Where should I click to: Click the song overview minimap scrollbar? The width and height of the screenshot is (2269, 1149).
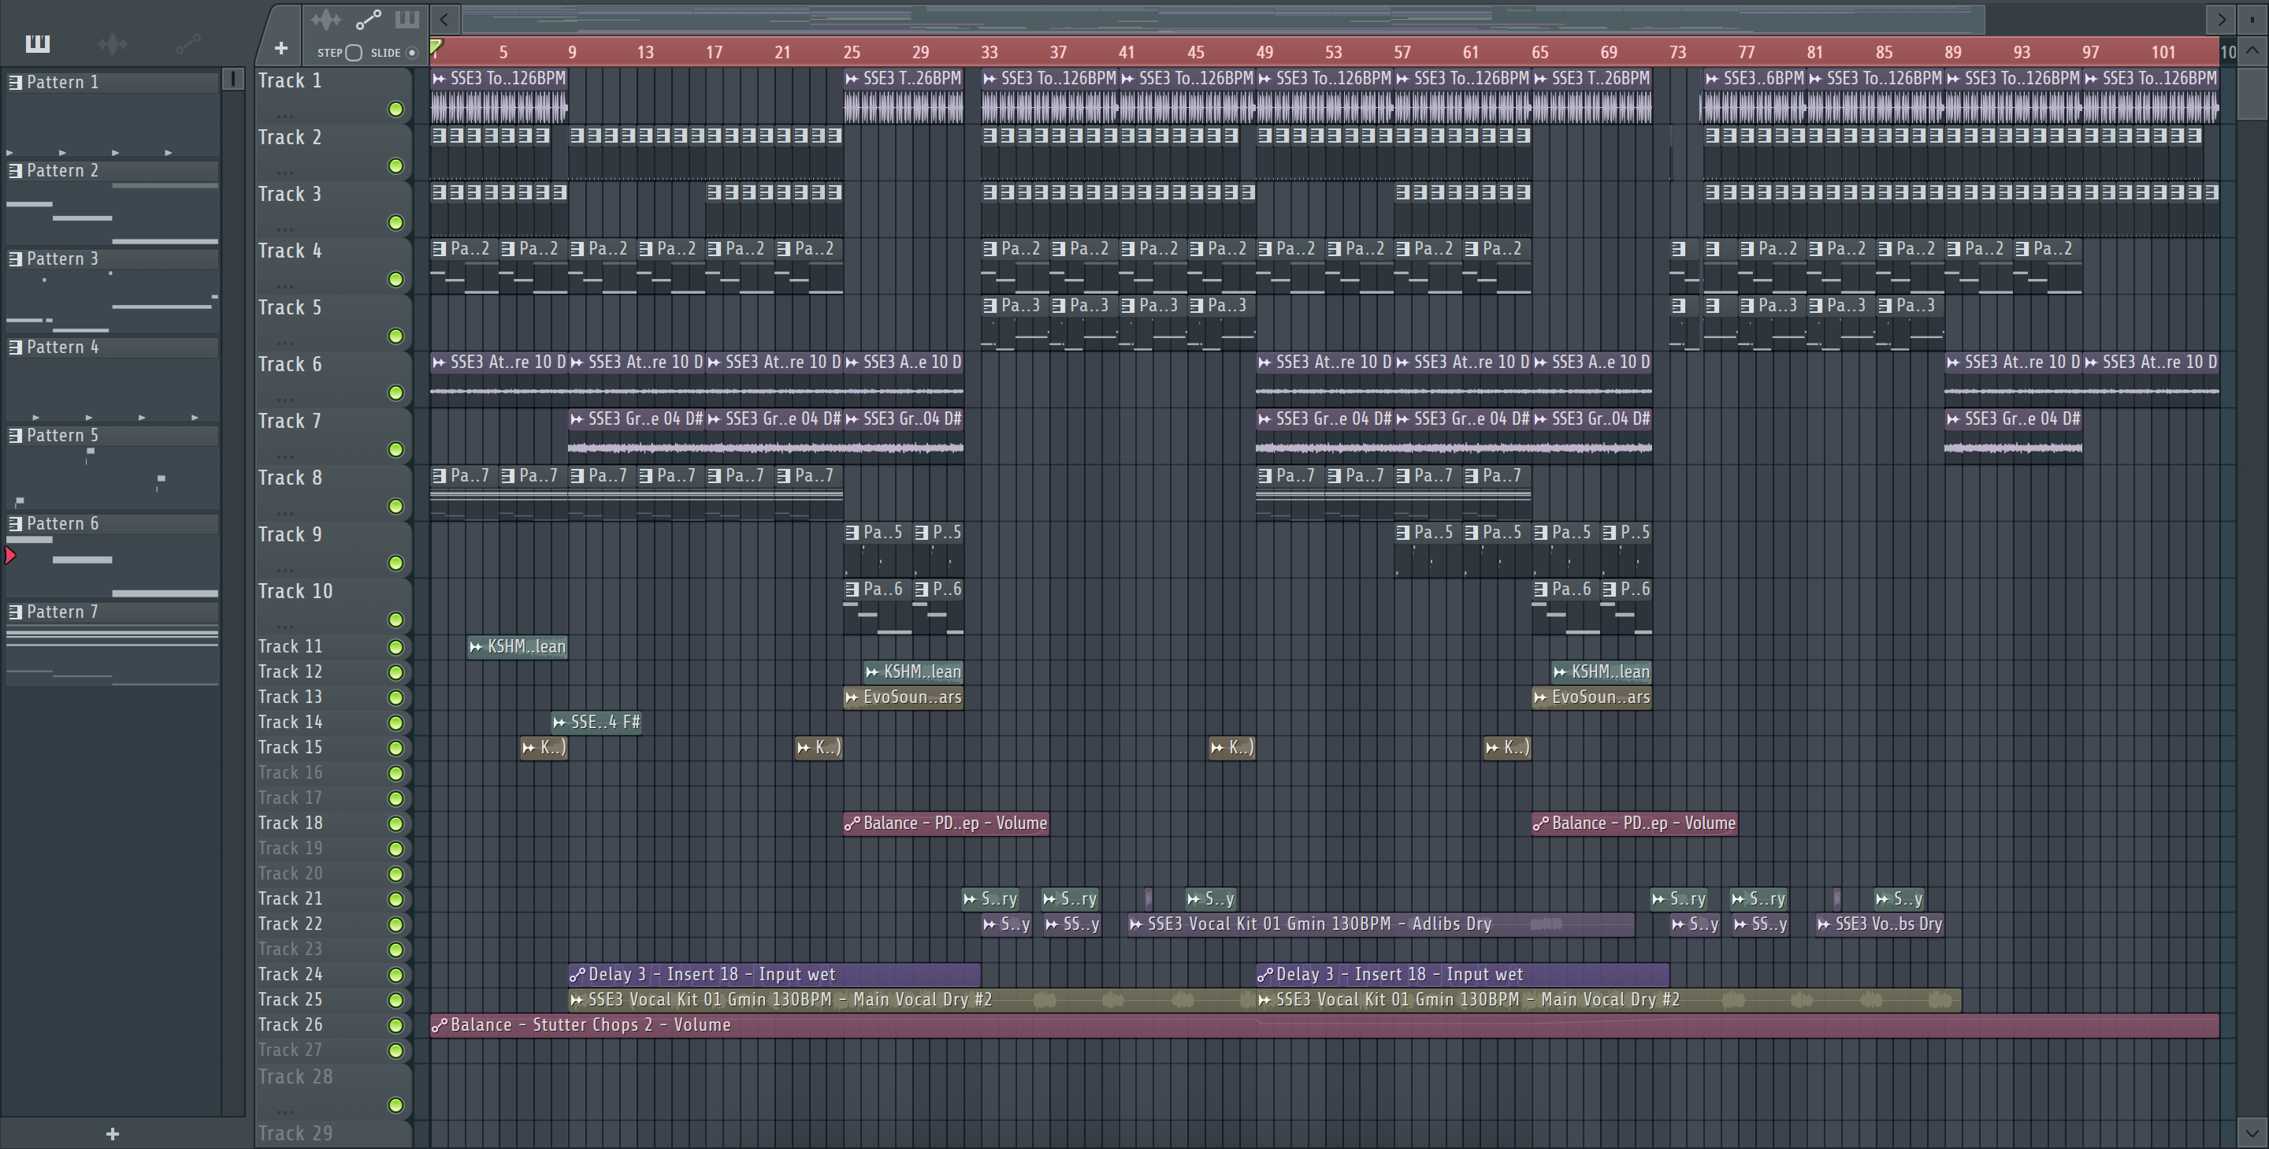point(1223,18)
